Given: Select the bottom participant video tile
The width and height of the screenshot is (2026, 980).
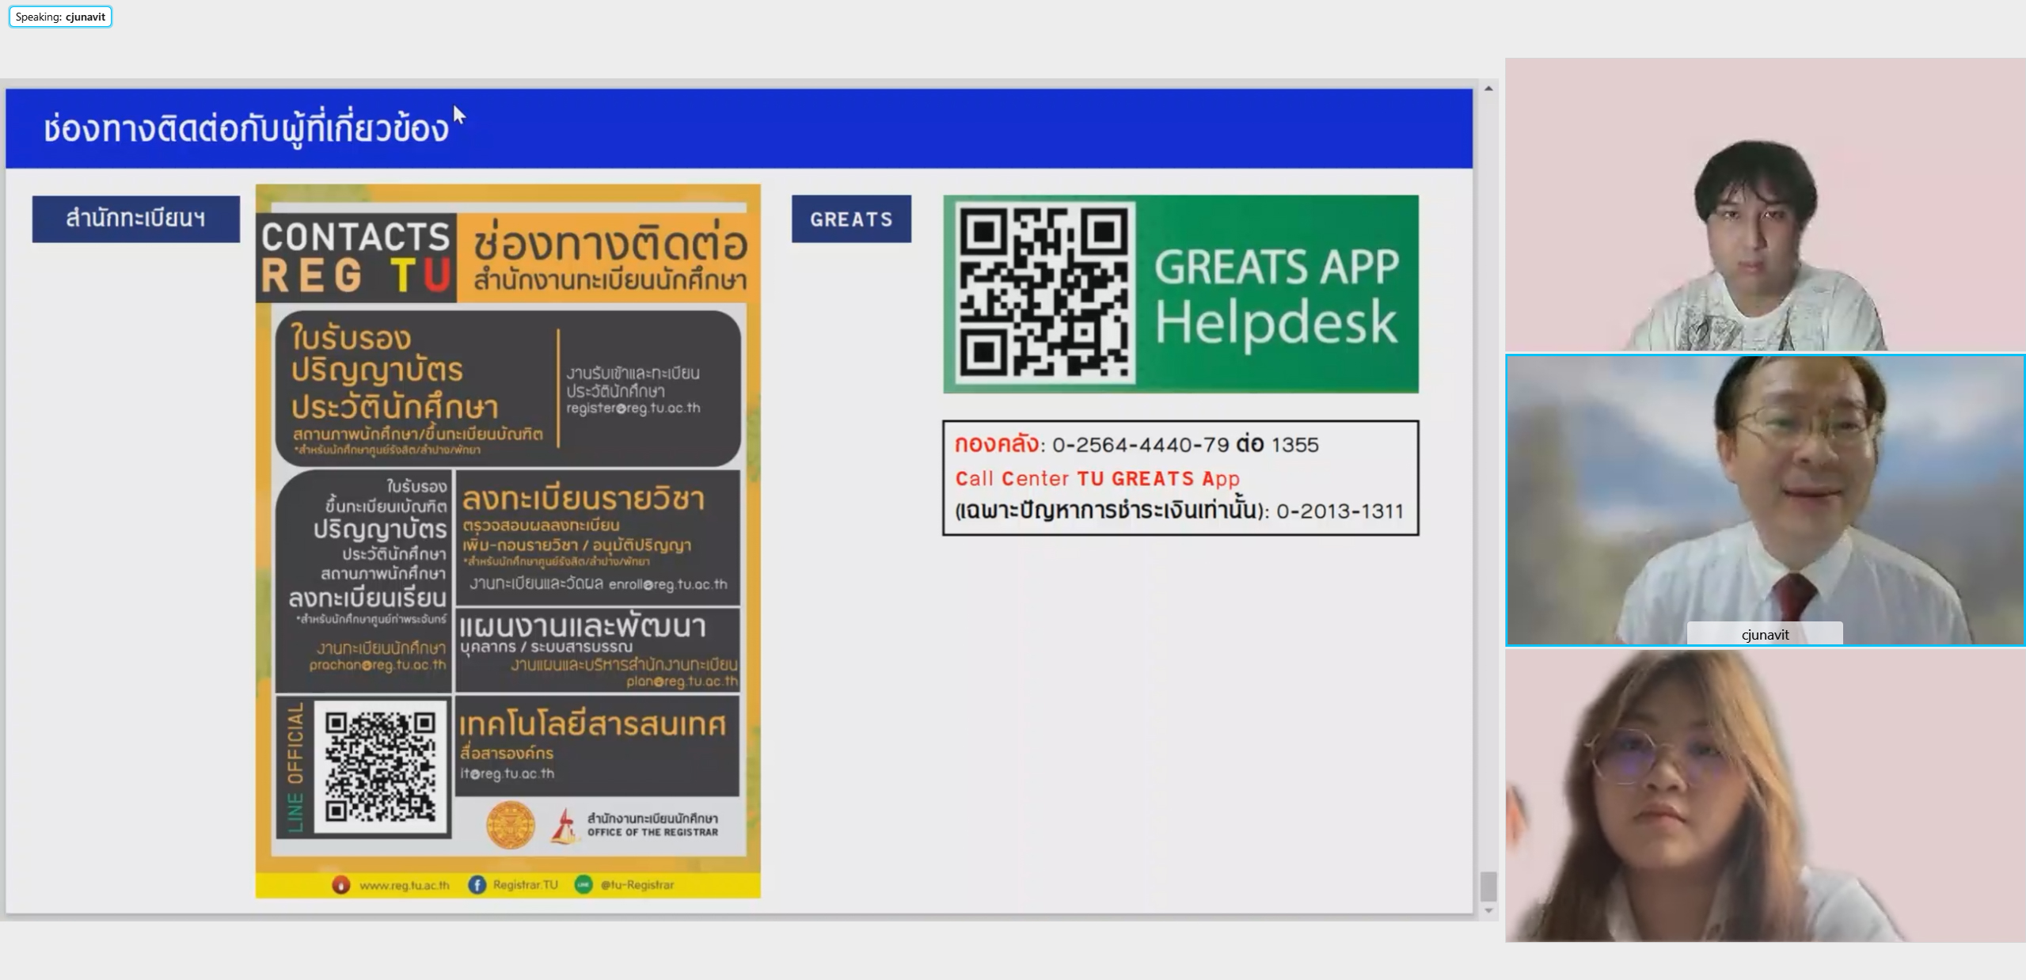Looking at the screenshot, I should [x=1765, y=796].
